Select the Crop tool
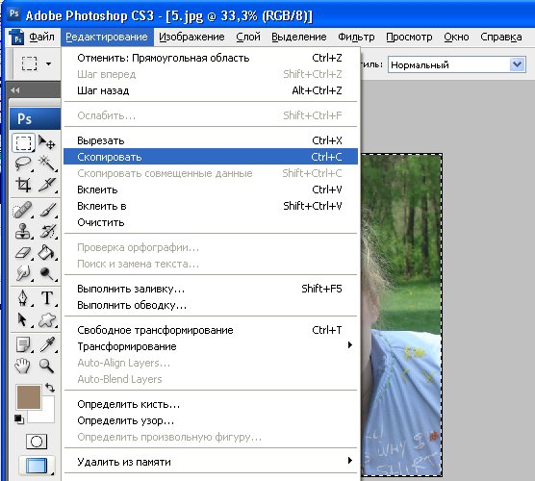 pyautogui.click(x=23, y=185)
